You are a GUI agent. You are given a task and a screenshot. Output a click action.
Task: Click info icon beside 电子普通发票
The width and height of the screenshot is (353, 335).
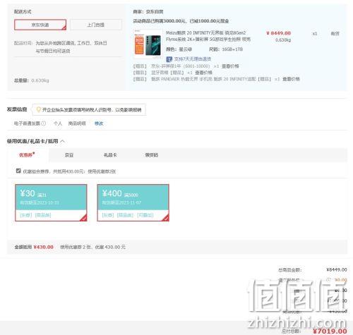[44, 123]
